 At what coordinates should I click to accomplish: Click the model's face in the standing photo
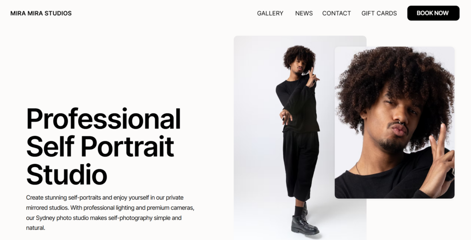(299, 67)
